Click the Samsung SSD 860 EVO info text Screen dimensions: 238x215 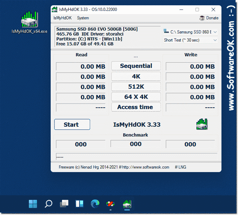pos(97,29)
